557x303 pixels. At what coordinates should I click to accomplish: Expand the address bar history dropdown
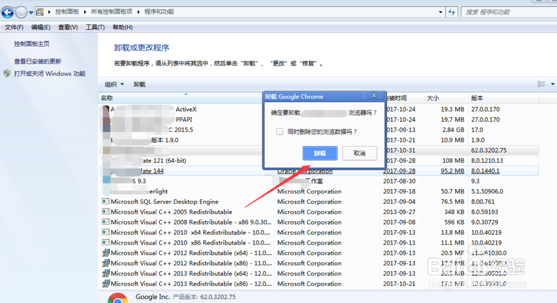[441, 12]
